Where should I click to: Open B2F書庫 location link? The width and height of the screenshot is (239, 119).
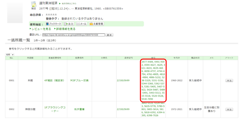(79, 109)
